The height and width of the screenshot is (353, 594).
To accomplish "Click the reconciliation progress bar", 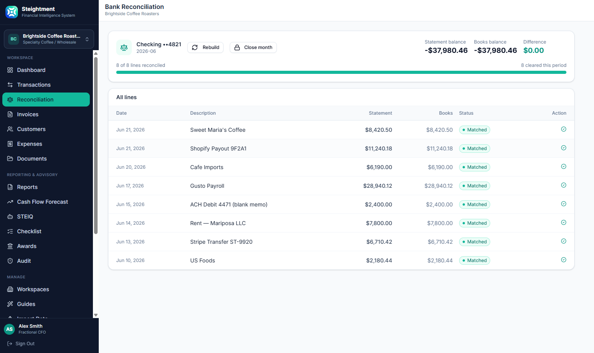I will click(341, 72).
